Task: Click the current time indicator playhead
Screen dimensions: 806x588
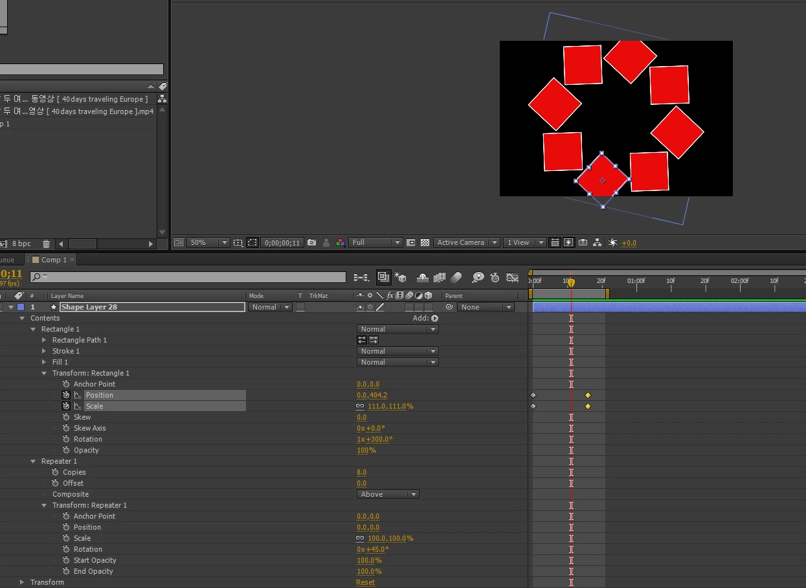Action: (x=571, y=282)
